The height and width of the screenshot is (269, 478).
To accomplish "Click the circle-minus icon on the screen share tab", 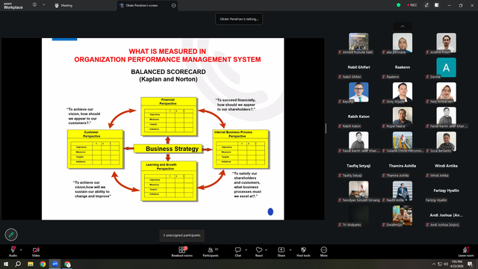I will [x=174, y=5].
